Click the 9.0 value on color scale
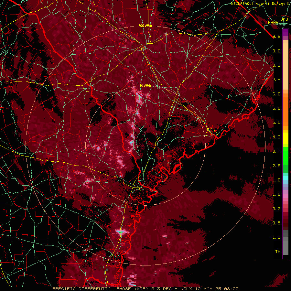The image size is (291, 291). (x=276, y=51)
